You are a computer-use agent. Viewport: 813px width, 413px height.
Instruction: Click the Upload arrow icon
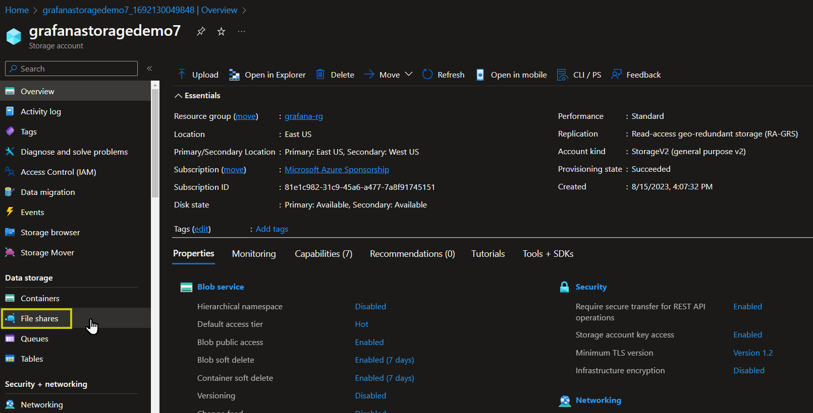click(182, 75)
